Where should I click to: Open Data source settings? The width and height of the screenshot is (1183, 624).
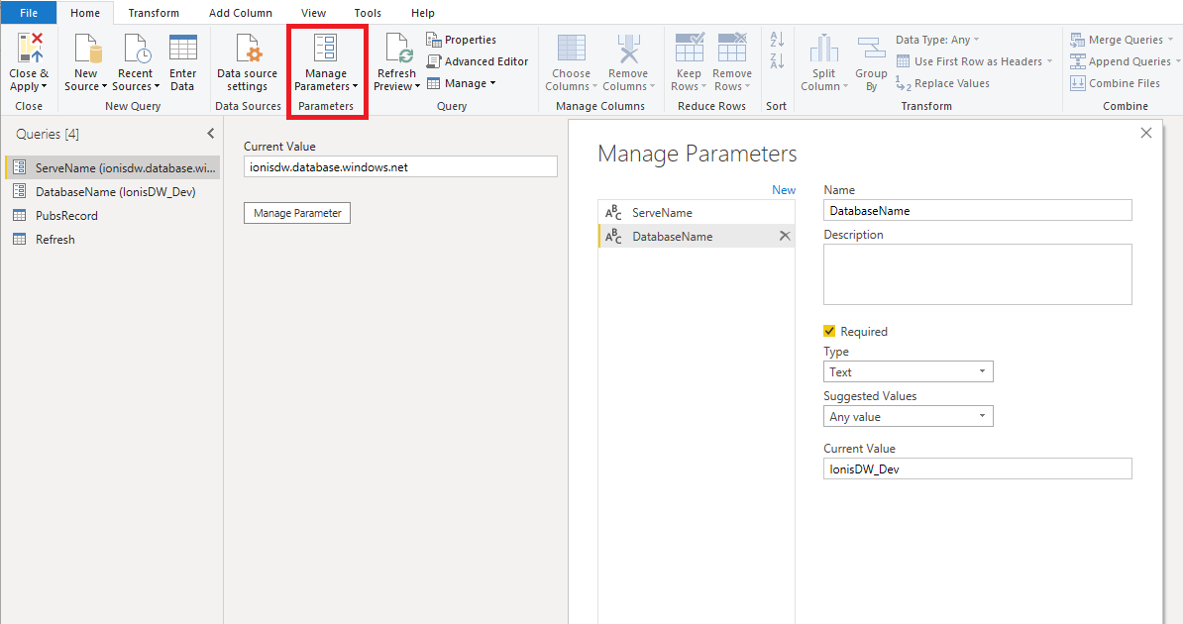pyautogui.click(x=247, y=62)
